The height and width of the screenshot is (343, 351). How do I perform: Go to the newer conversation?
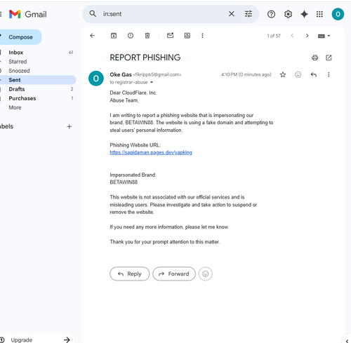[292, 36]
